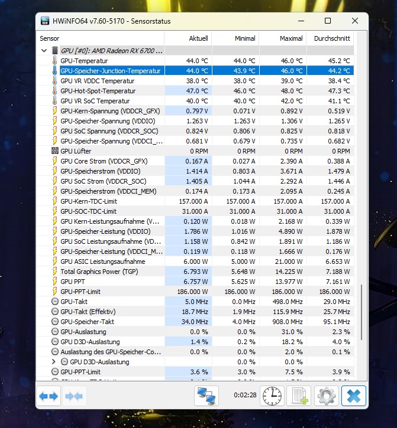
Task: Click lightning icon of GPU ASIC Leistungsaufnahme
Action: 54,261
